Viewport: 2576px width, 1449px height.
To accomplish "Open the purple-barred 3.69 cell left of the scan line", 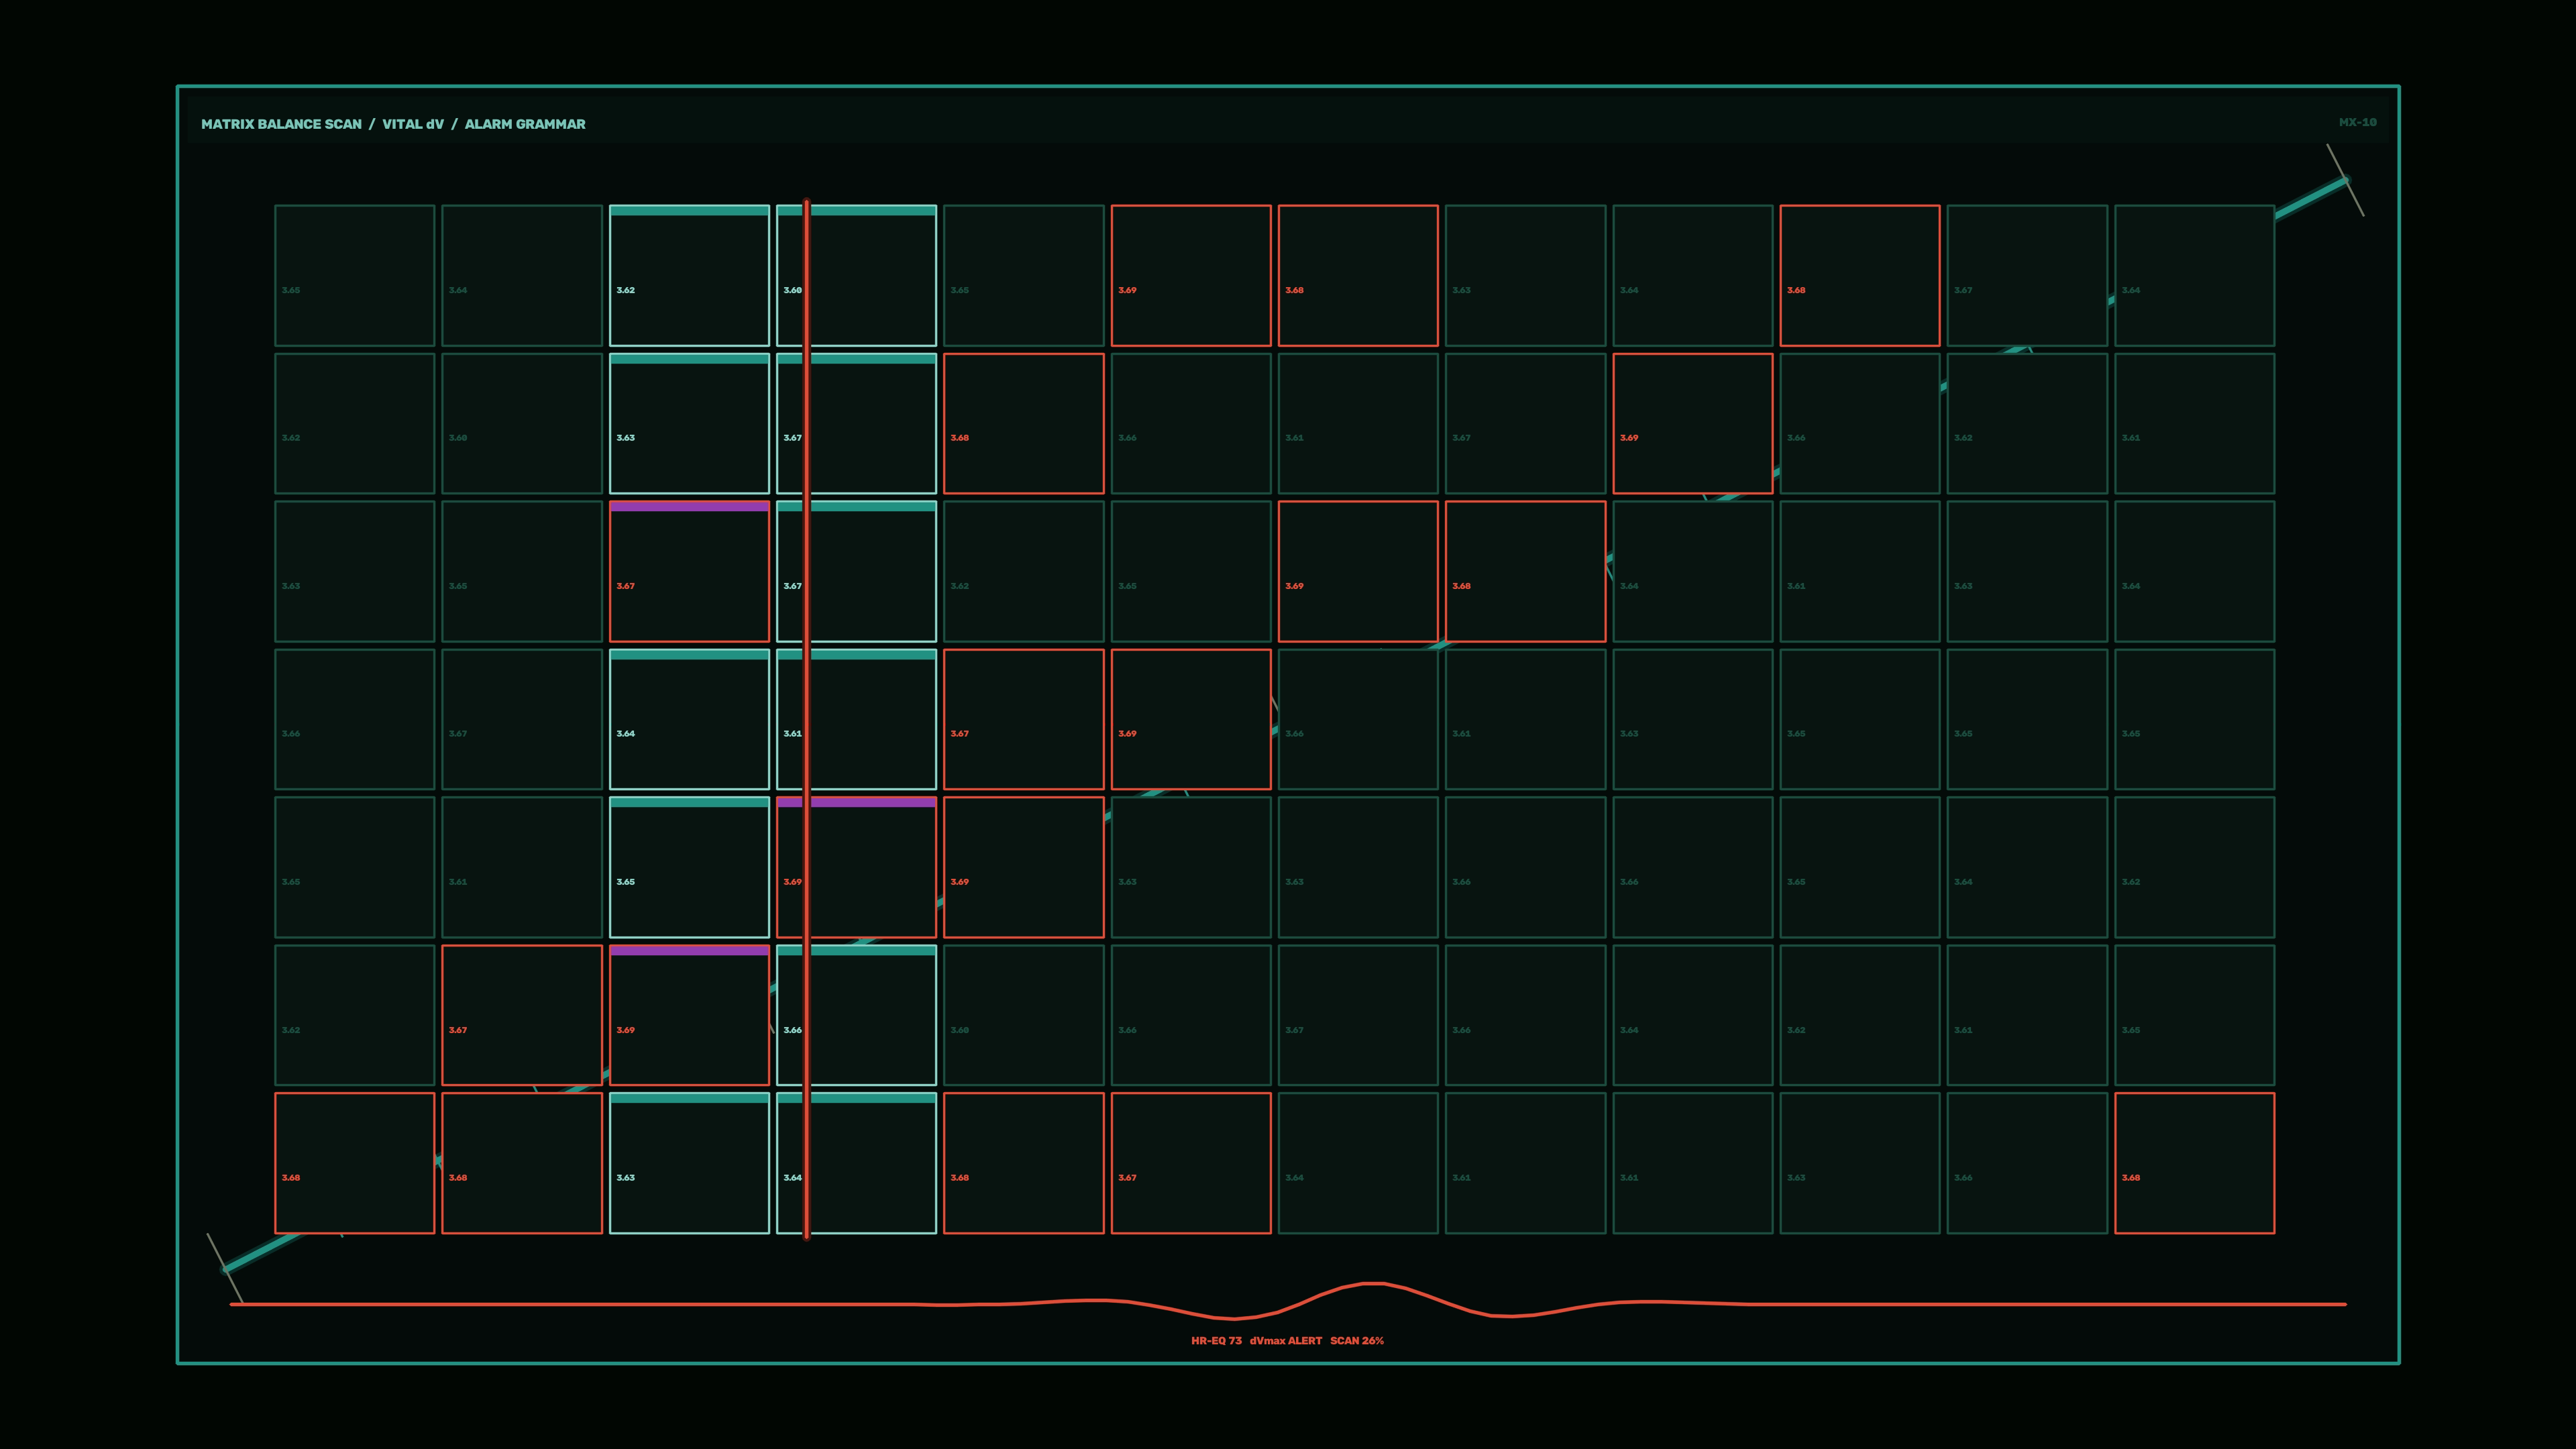I will pos(689,1015).
